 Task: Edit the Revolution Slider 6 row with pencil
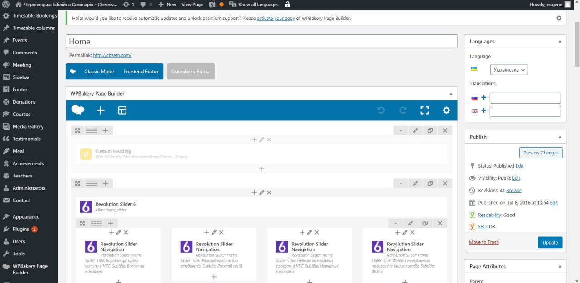[416, 183]
